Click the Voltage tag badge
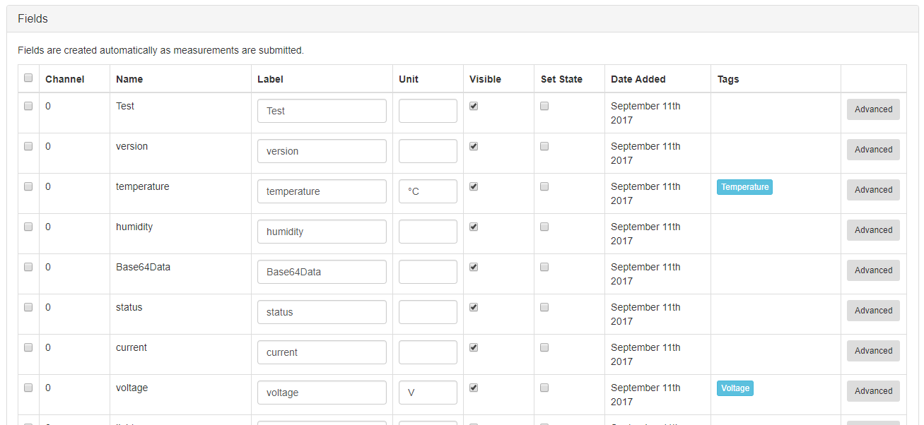Screen dimensions: 924x425 point(735,388)
